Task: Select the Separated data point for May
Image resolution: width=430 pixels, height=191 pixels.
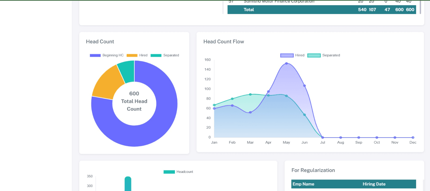Action: tap(286, 96)
